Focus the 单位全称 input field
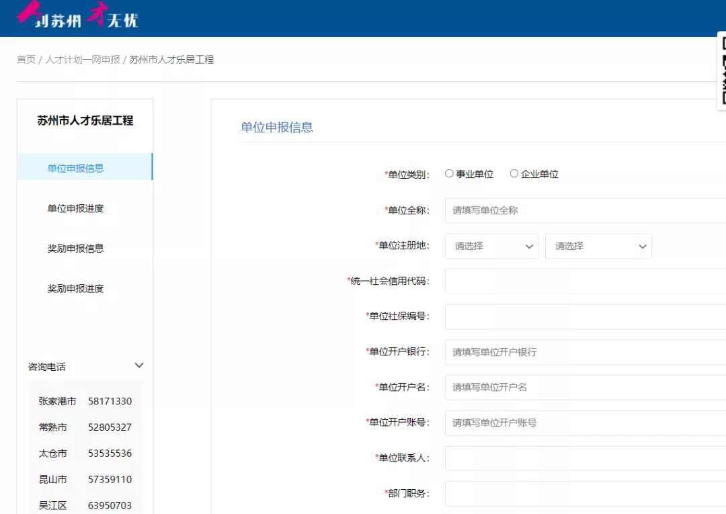The width and height of the screenshot is (726, 514). click(585, 210)
